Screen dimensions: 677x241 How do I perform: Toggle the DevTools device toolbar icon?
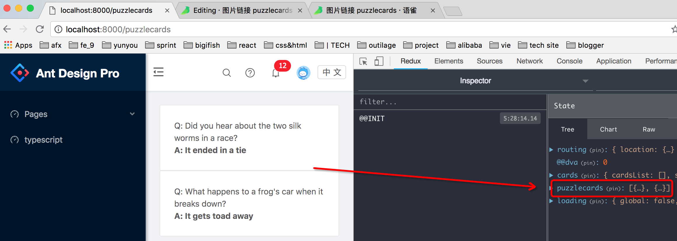click(379, 61)
